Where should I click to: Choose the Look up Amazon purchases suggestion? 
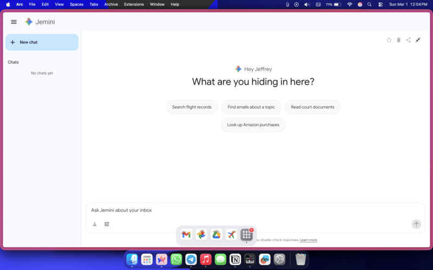click(x=253, y=125)
